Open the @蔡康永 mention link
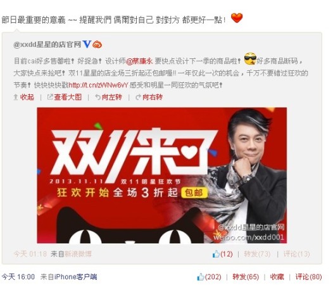 139,61
